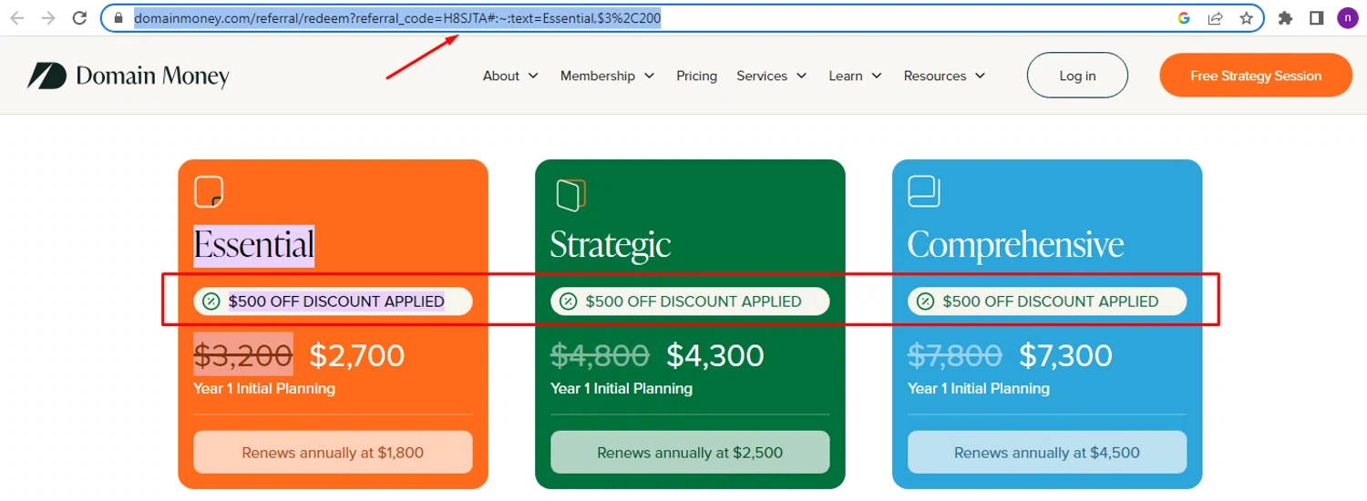Expand the Learn dropdown menu
This screenshot has height=501, width=1367.
tap(855, 76)
